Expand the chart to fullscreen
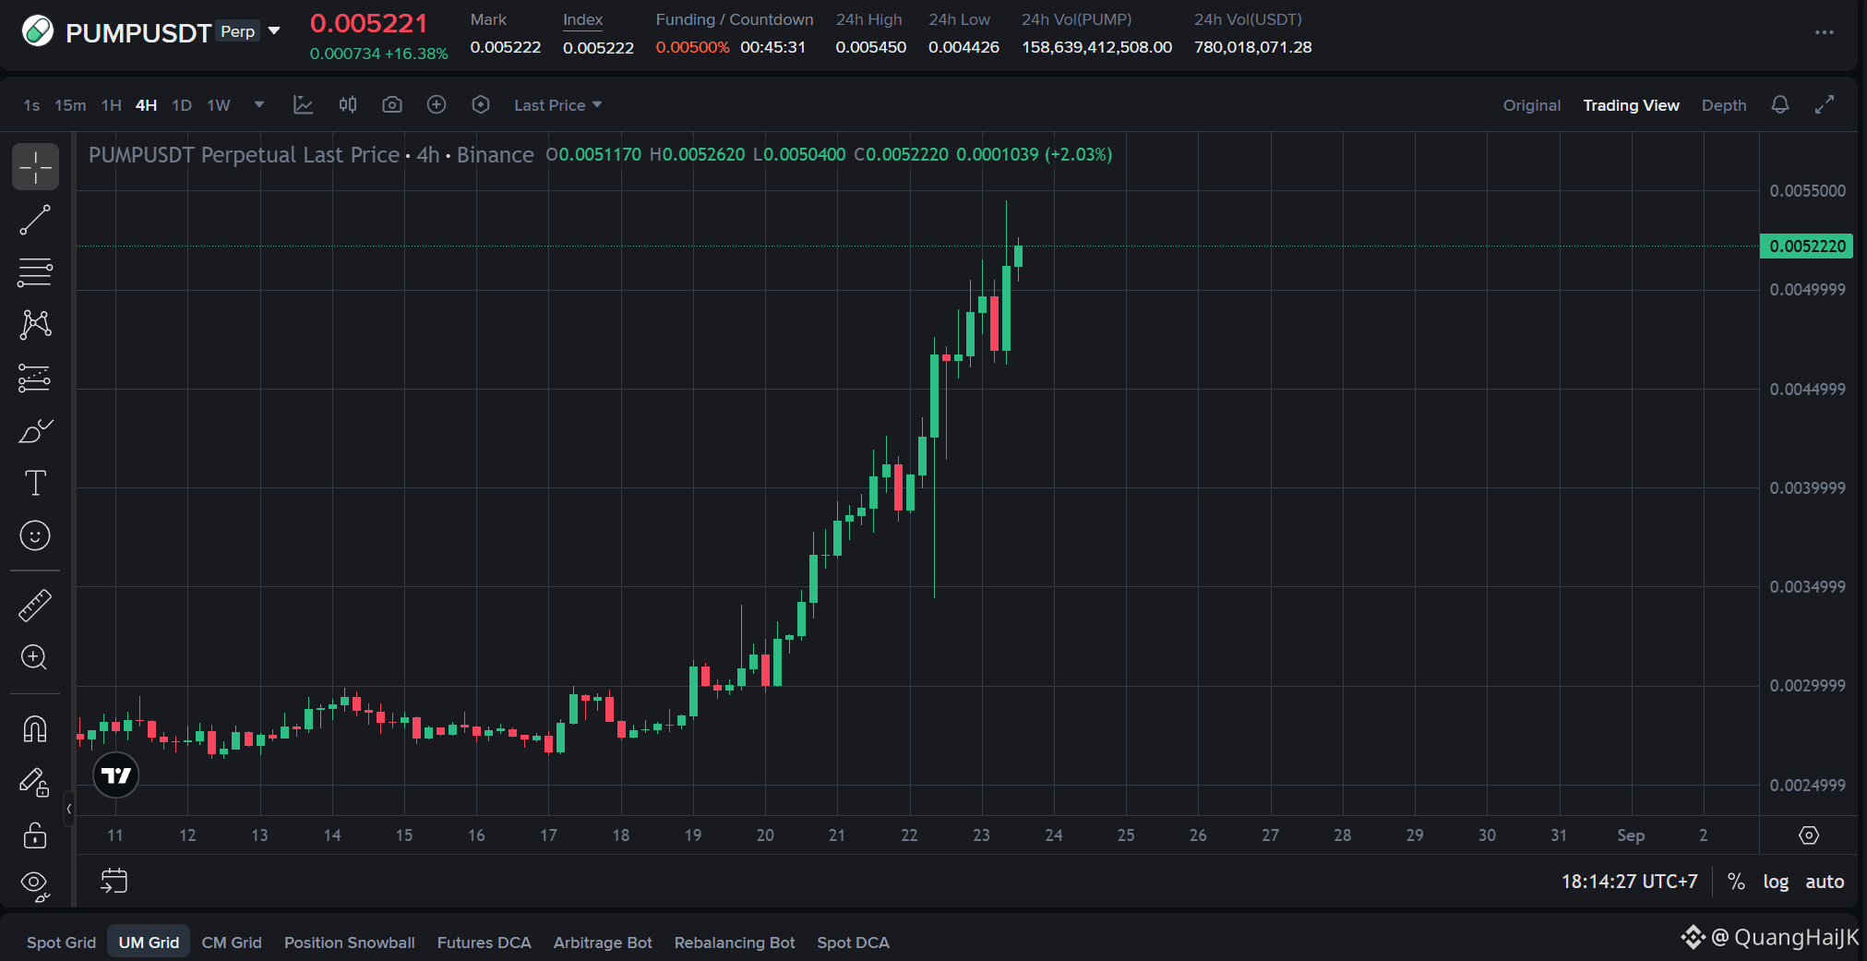 [x=1825, y=105]
